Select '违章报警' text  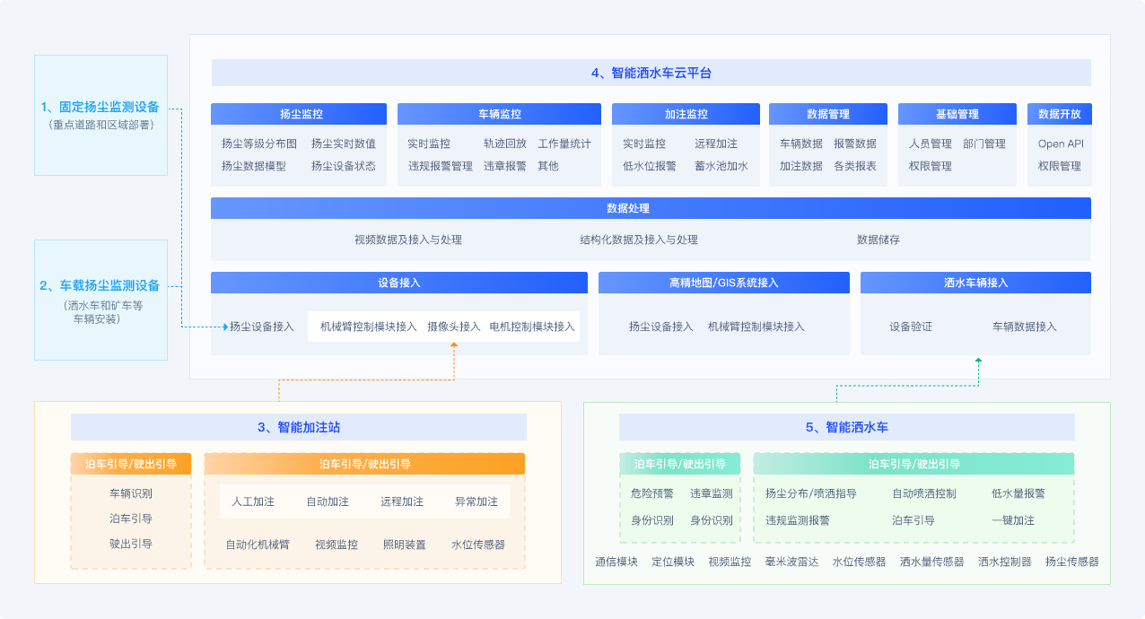pyautogui.click(x=505, y=166)
